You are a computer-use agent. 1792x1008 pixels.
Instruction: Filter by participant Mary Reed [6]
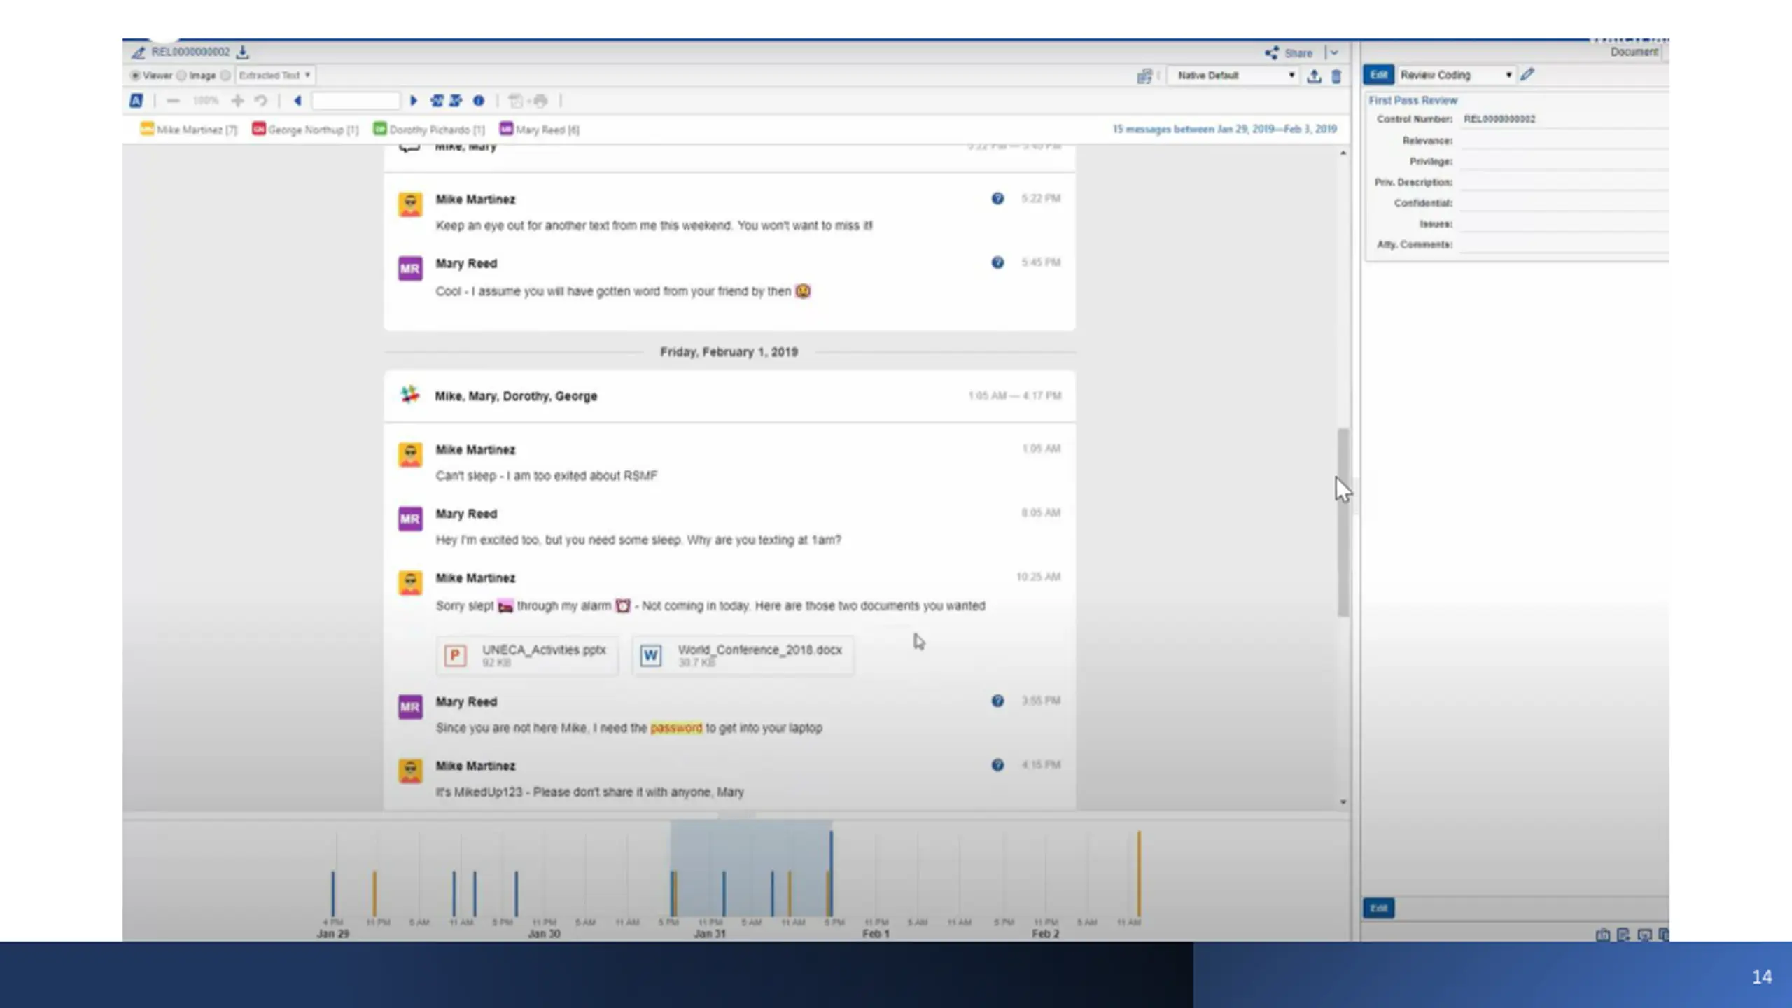pos(540,129)
